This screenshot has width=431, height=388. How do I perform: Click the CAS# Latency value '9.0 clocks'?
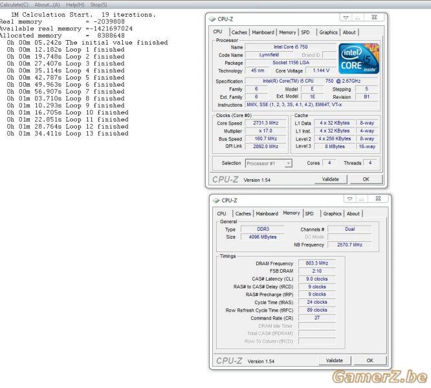point(317,279)
